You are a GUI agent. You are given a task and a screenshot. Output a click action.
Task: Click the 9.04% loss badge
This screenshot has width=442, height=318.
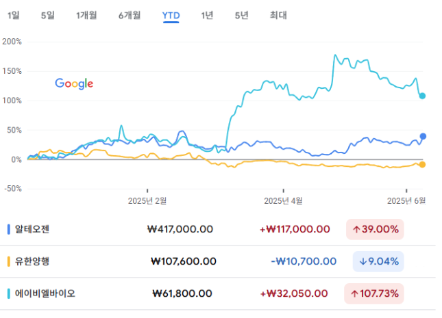[x=378, y=261]
